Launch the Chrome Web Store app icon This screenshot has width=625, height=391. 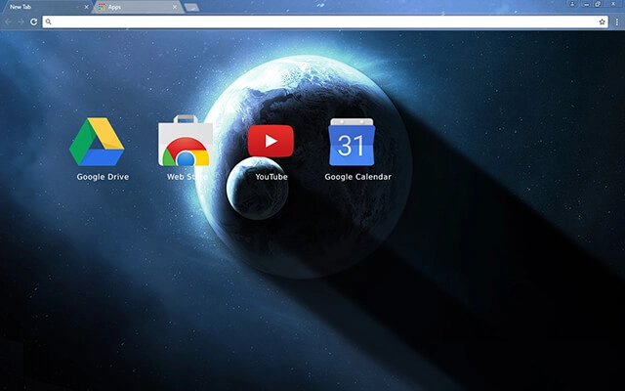(x=186, y=141)
